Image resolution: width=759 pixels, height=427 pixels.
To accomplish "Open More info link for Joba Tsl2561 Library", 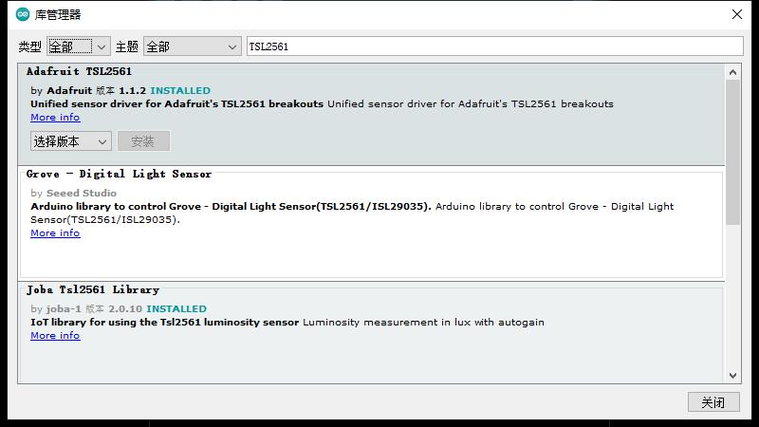I will 55,336.
